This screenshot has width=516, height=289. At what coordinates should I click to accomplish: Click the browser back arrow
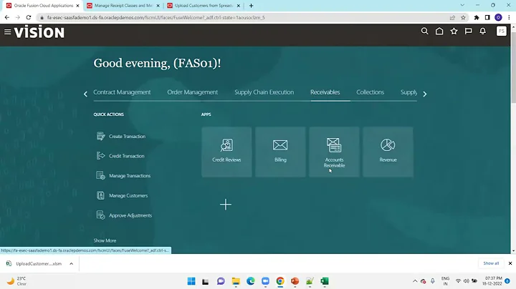click(7, 17)
